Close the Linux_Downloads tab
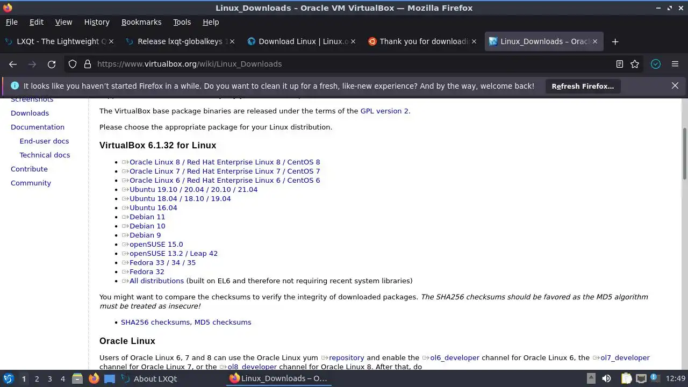This screenshot has height=387, width=688. [x=595, y=41]
